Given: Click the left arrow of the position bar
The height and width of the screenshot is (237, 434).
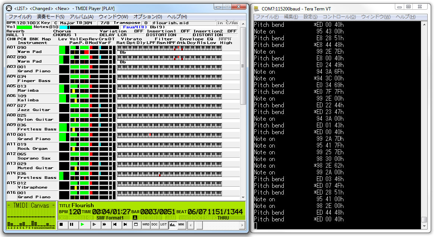Looking at the screenshot, I should point(191,225).
